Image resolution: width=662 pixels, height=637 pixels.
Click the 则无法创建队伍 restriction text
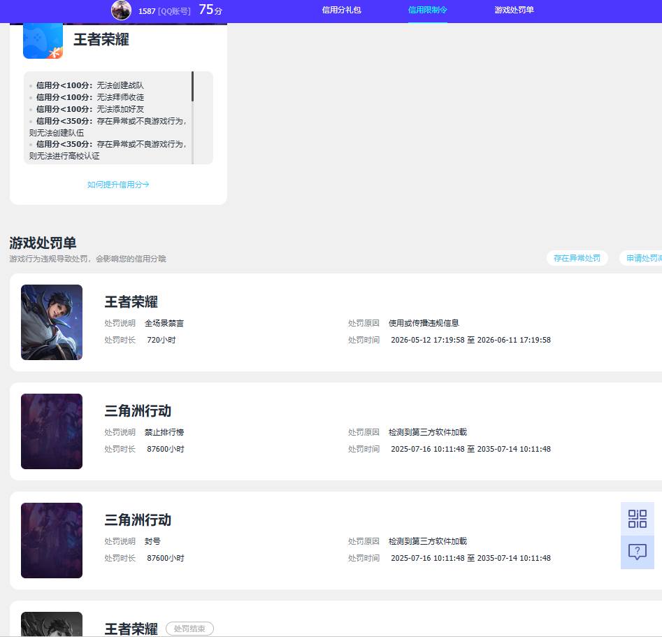click(56, 133)
